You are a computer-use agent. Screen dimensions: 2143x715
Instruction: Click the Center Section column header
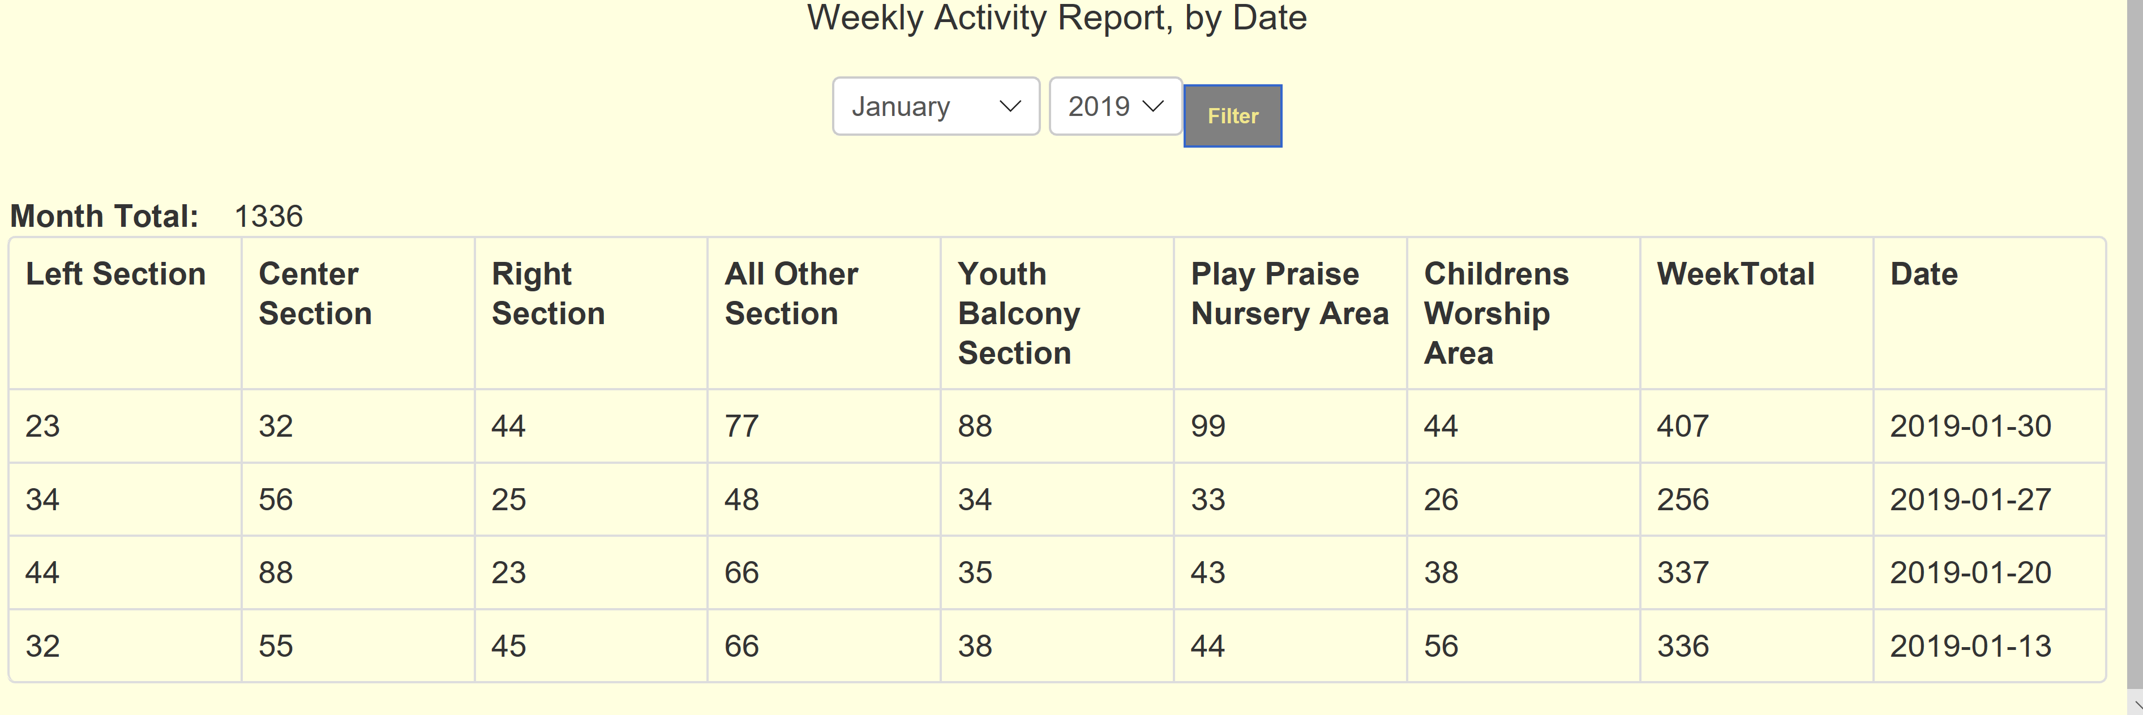[x=315, y=294]
